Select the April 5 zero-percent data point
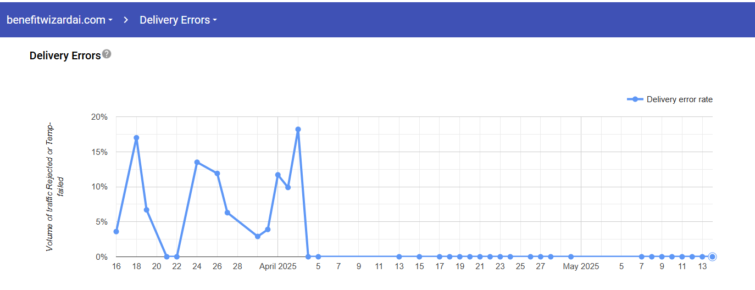The image size is (755, 290). (x=318, y=256)
